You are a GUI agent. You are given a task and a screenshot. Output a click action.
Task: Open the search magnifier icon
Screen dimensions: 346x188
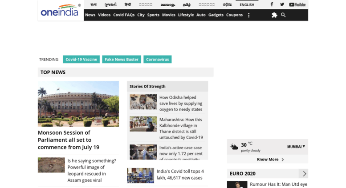(x=283, y=15)
